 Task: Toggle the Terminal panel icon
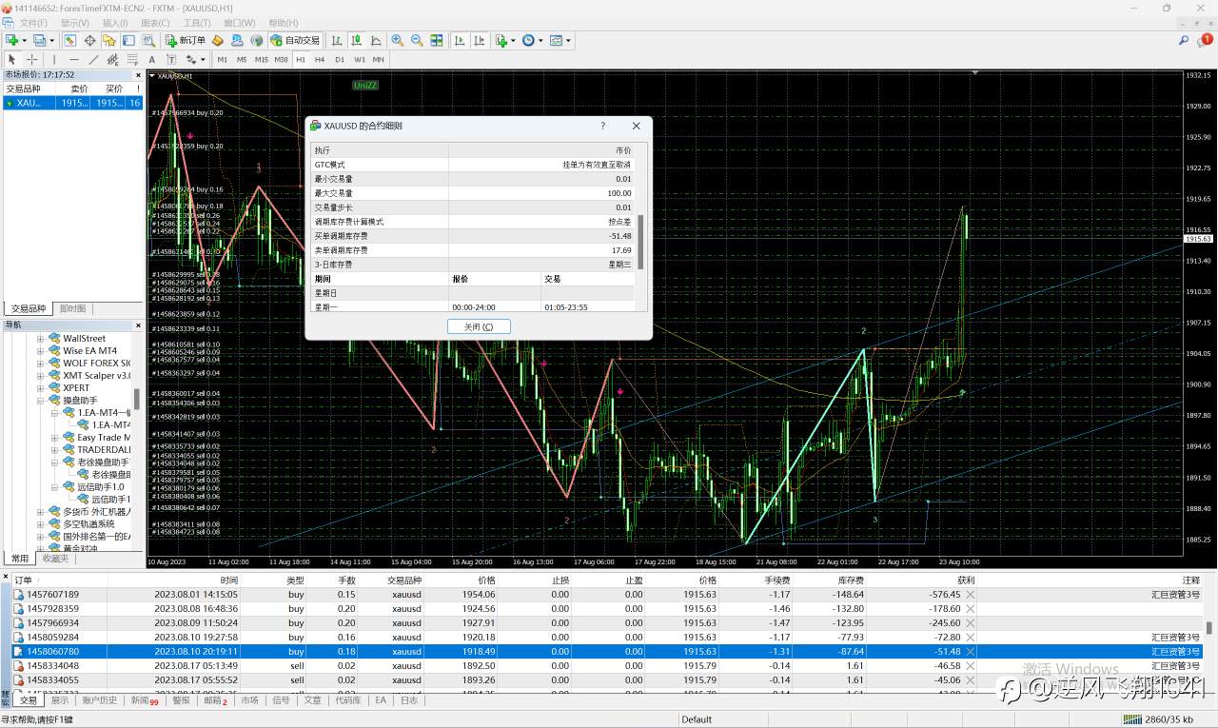tap(128, 40)
